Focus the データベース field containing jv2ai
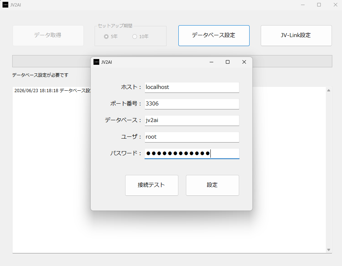 192,121
